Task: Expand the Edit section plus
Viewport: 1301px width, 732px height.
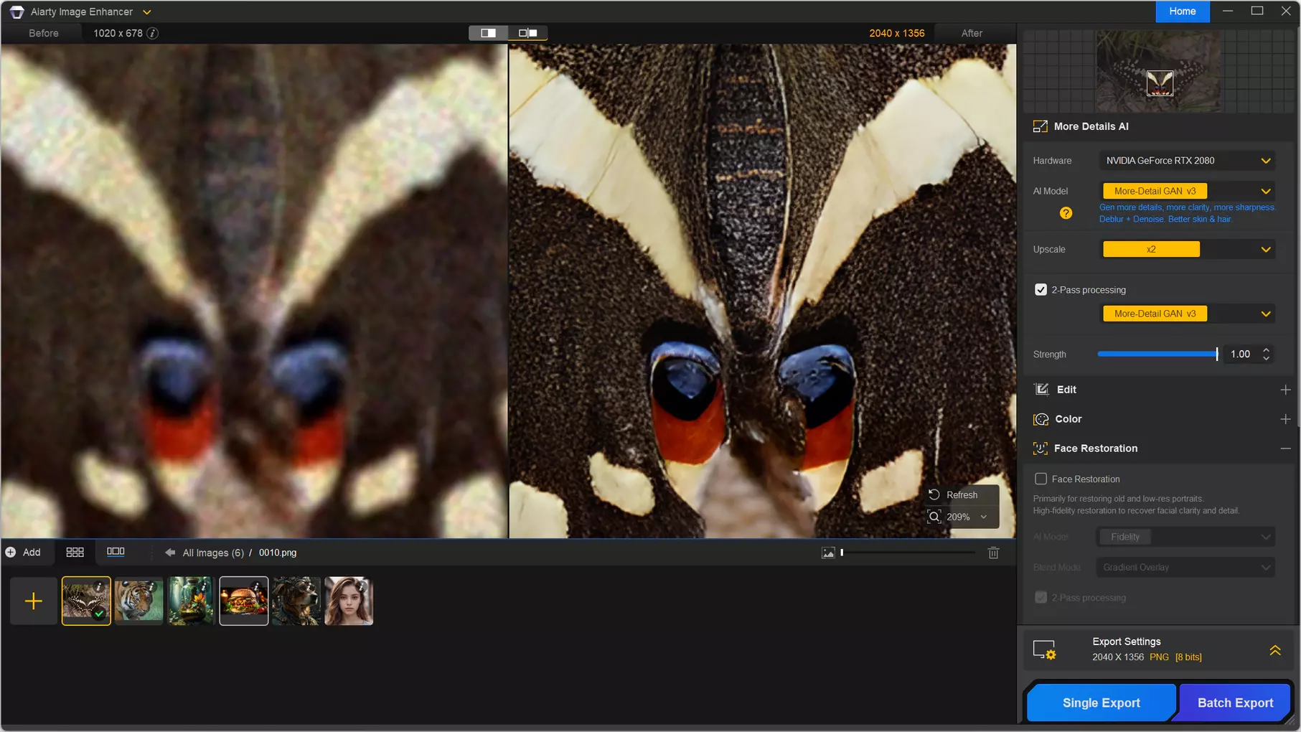Action: (x=1285, y=390)
